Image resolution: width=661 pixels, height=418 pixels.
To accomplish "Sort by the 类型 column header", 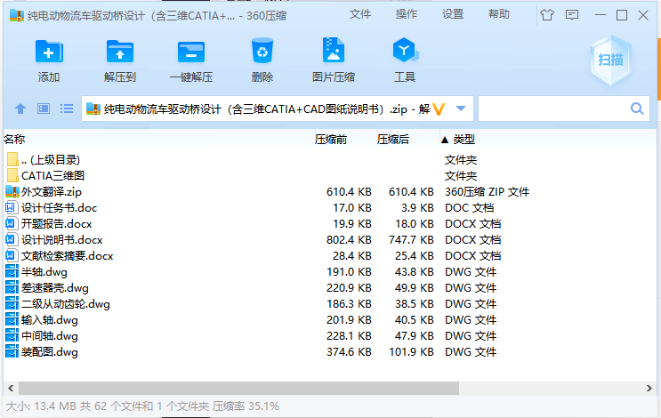I will click(464, 139).
